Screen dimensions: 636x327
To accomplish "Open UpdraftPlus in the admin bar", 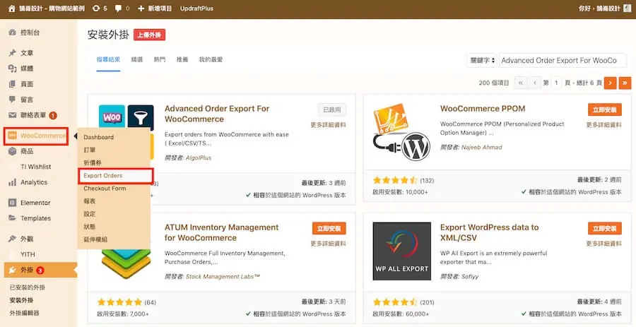I will tap(196, 8).
